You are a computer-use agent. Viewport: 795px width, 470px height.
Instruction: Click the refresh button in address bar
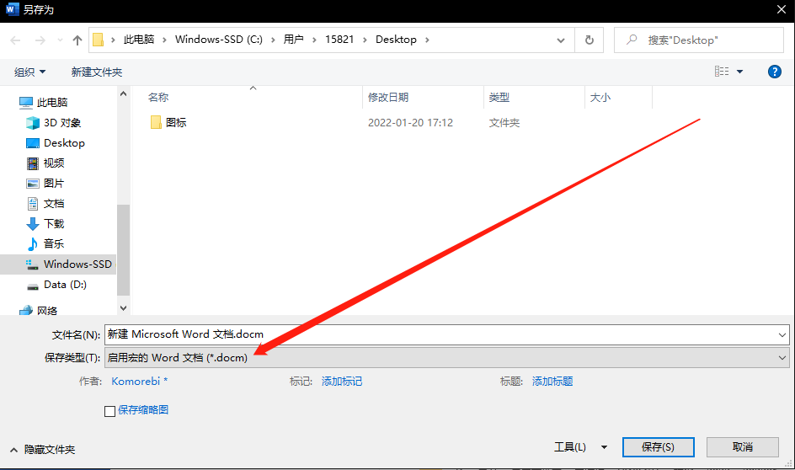click(x=589, y=40)
